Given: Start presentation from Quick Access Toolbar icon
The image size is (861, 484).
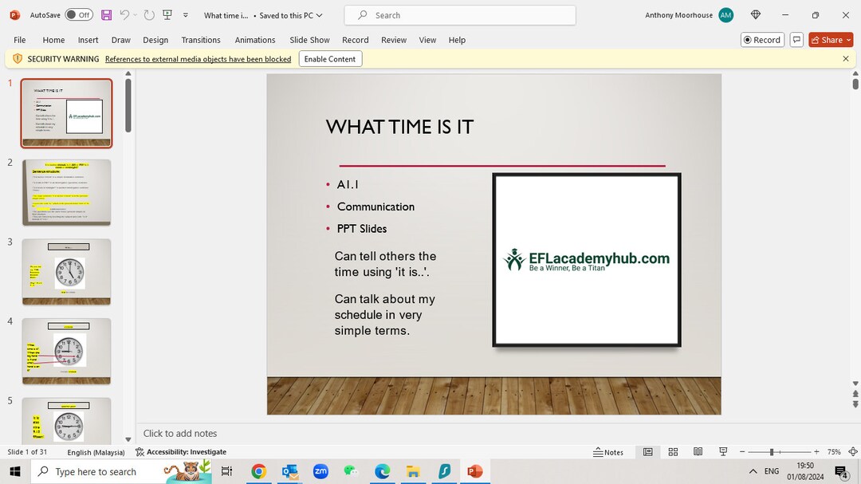Looking at the screenshot, I should coord(167,14).
